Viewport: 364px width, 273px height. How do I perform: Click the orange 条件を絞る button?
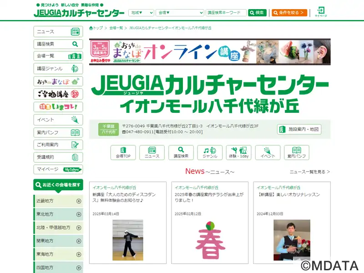pyautogui.click(x=289, y=13)
